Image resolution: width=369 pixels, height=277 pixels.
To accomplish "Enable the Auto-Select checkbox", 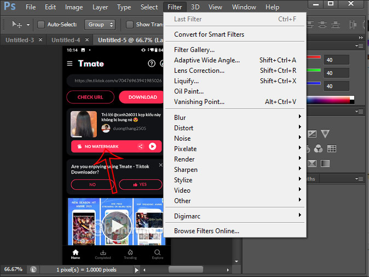I will coord(41,25).
